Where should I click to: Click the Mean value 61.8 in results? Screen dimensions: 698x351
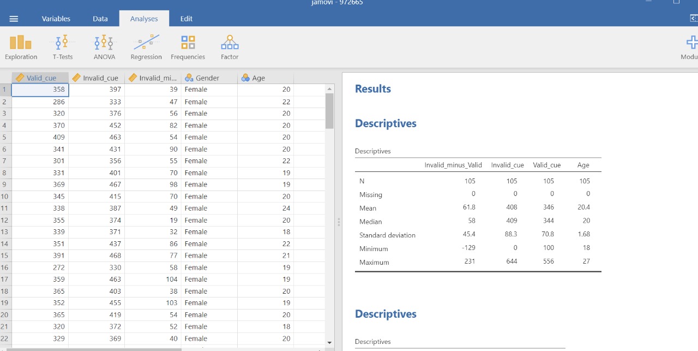point(469,207)
